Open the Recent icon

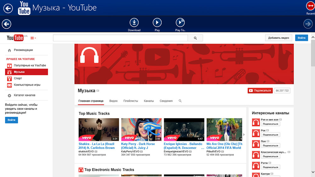click(x=310, y=6)
